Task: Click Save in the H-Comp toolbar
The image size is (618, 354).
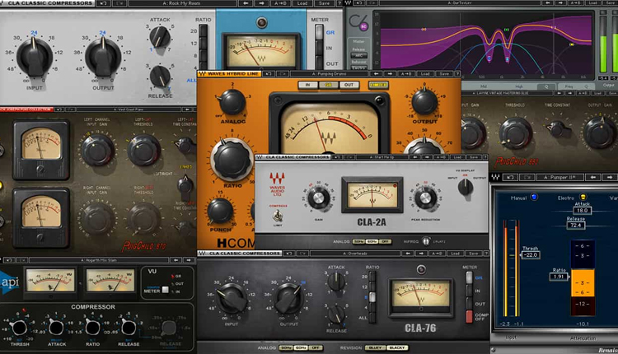Action: [444, 73]
